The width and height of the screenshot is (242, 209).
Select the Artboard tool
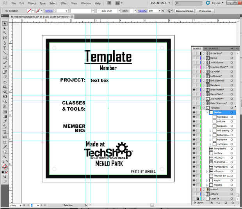(x=5, y=142)
